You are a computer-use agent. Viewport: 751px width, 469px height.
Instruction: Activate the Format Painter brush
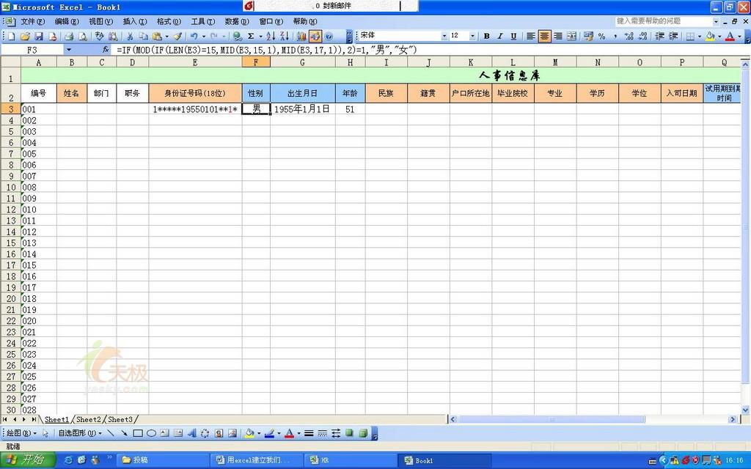177,36
